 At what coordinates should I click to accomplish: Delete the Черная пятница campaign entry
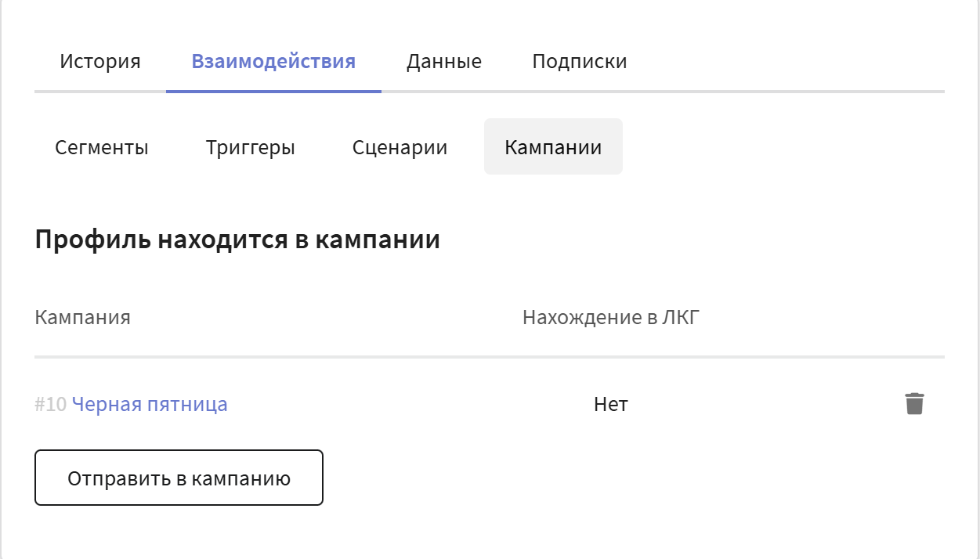[914, 404]
